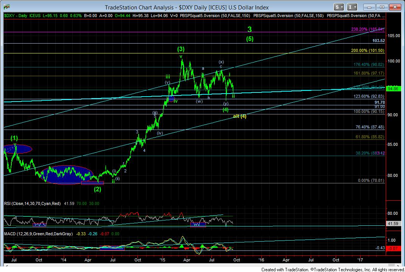Image resolution: width=405 pixels, height=272 pixels.
Task: Select the 176.40% (98.82) Fibonacci label
Action: point(369,64)
